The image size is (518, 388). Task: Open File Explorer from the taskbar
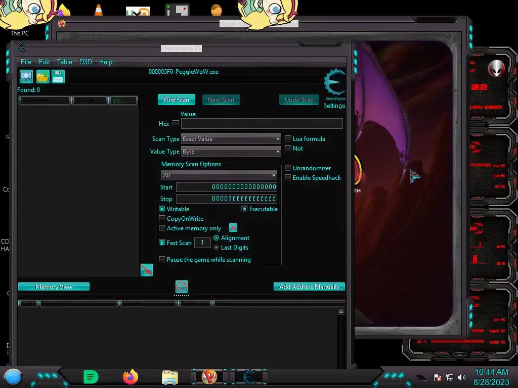pos(170,377)
